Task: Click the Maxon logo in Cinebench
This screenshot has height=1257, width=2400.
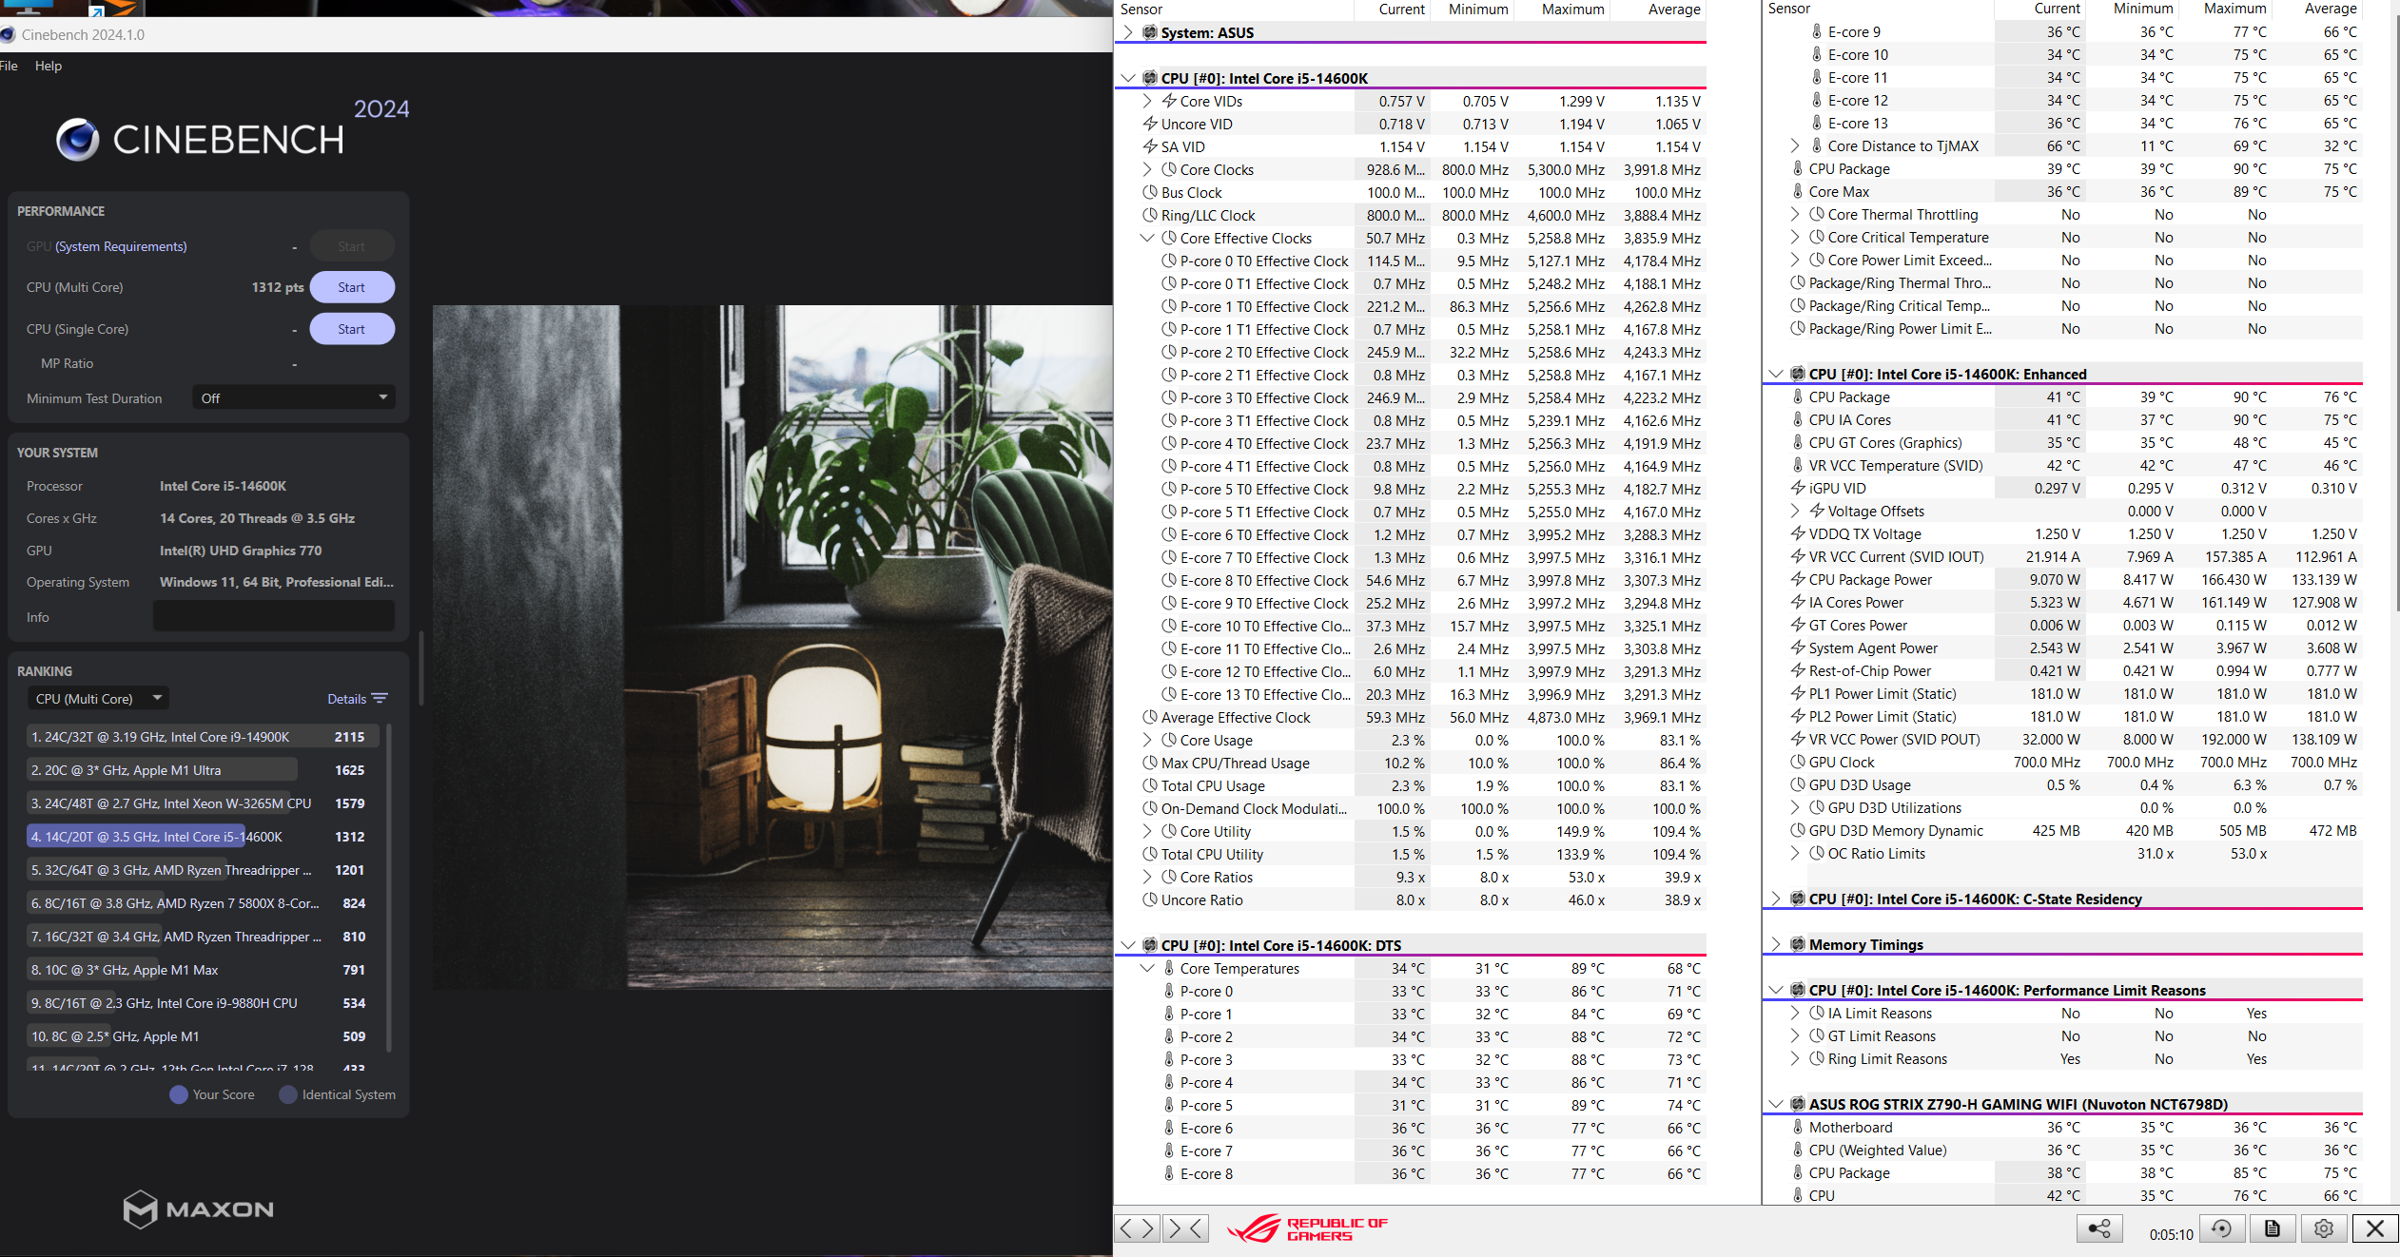Action: coord(198,1209)
